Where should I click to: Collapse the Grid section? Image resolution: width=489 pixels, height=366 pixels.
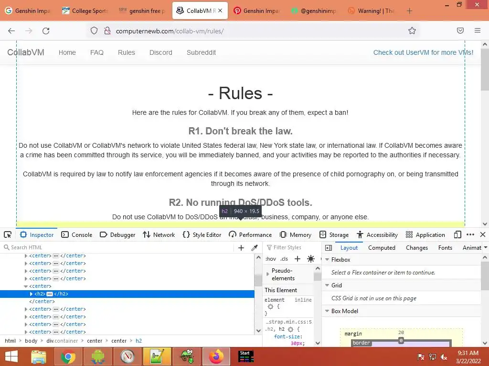pos(327,285)
